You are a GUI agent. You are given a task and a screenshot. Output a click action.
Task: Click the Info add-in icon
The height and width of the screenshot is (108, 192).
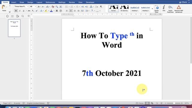(x=164, y=8)
